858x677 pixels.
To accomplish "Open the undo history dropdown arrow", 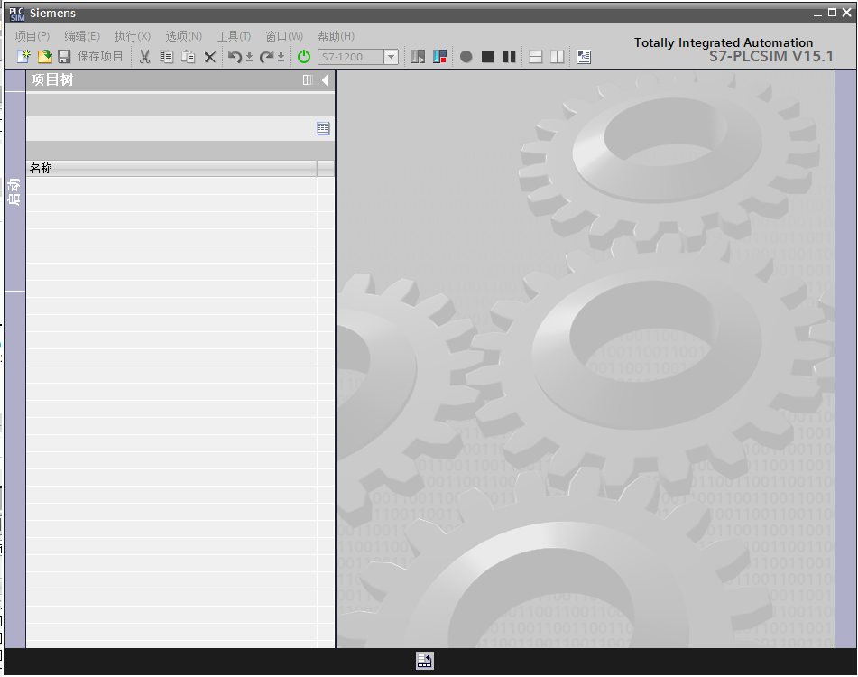I will tap(249, 58).
